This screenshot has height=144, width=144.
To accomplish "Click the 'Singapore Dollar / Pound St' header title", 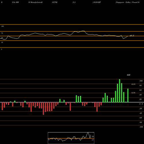I will pos(128,2).
